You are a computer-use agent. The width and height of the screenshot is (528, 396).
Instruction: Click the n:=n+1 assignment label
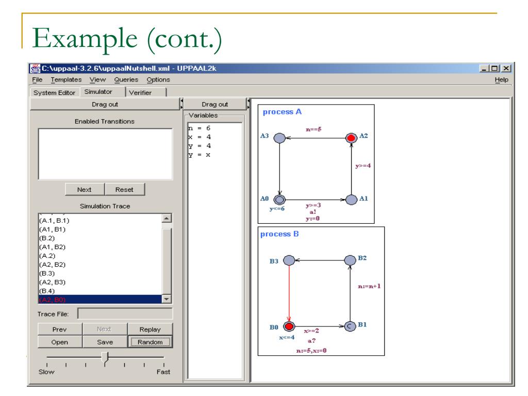369,286
